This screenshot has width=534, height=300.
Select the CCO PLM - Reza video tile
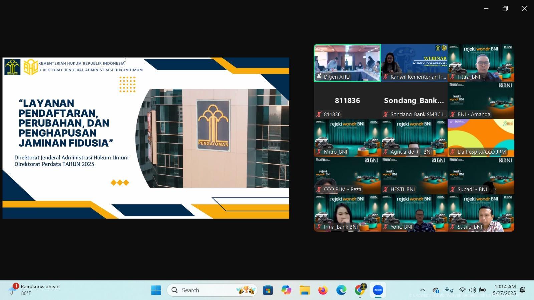coord(347,175)
